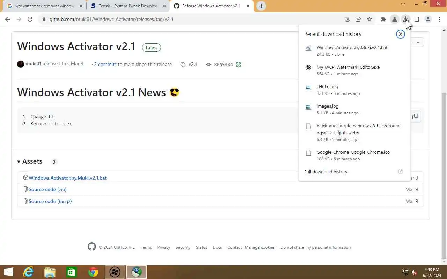
Task: Open the Windows Start button
Action: click(8, 272)
